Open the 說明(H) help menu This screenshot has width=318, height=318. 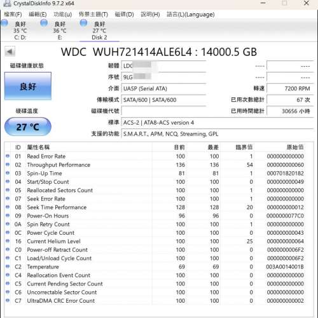click(x=150, y=15)
